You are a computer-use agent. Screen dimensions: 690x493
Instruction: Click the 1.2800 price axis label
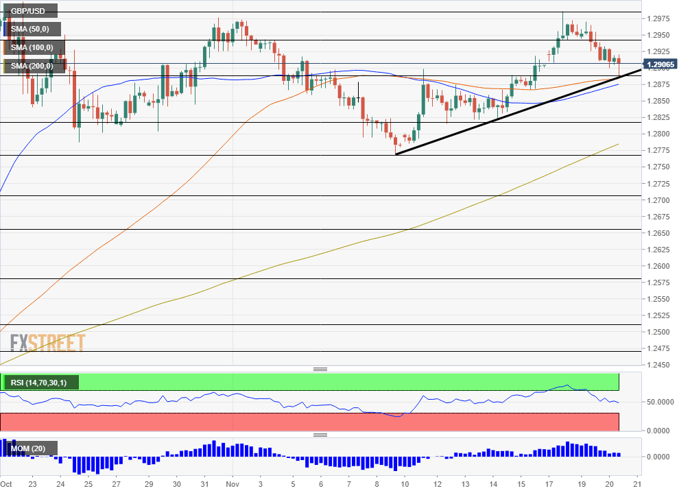tap(658, 134)
